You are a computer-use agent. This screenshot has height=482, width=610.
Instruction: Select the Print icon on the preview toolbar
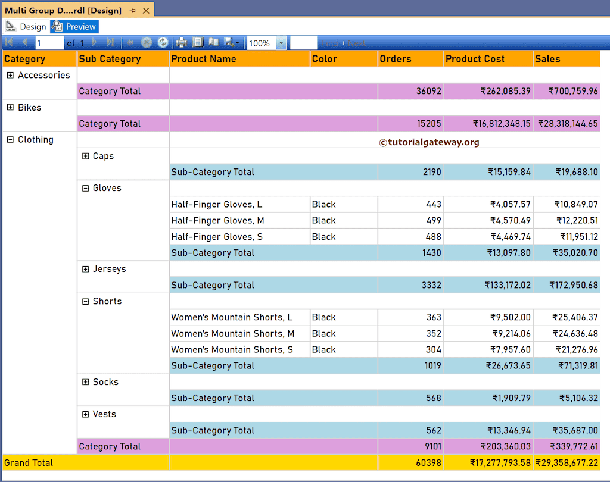[181, 42]
